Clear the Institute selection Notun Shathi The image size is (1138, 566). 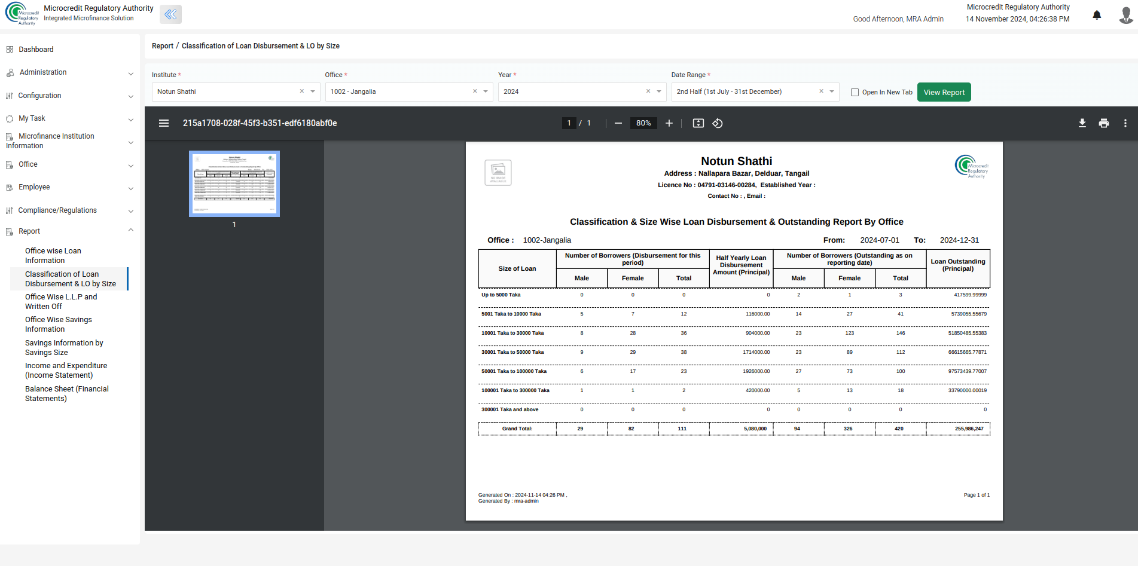[x=302, y=91]
